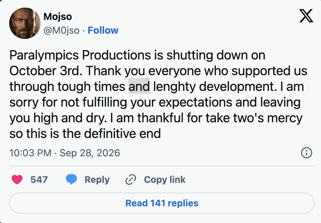Viewport: 321px width, 223px height.
Task: Click the Reply text label
Action: coord(97,180)
